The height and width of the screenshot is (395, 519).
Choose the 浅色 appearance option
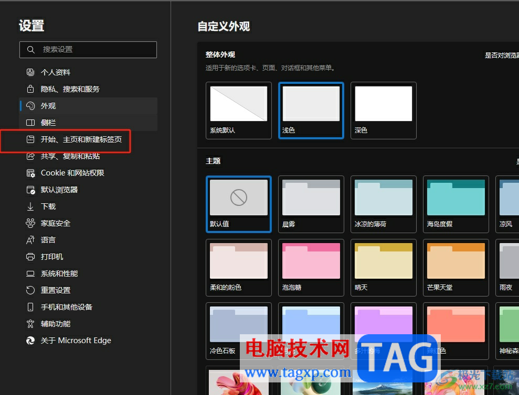tap(311, 111)
